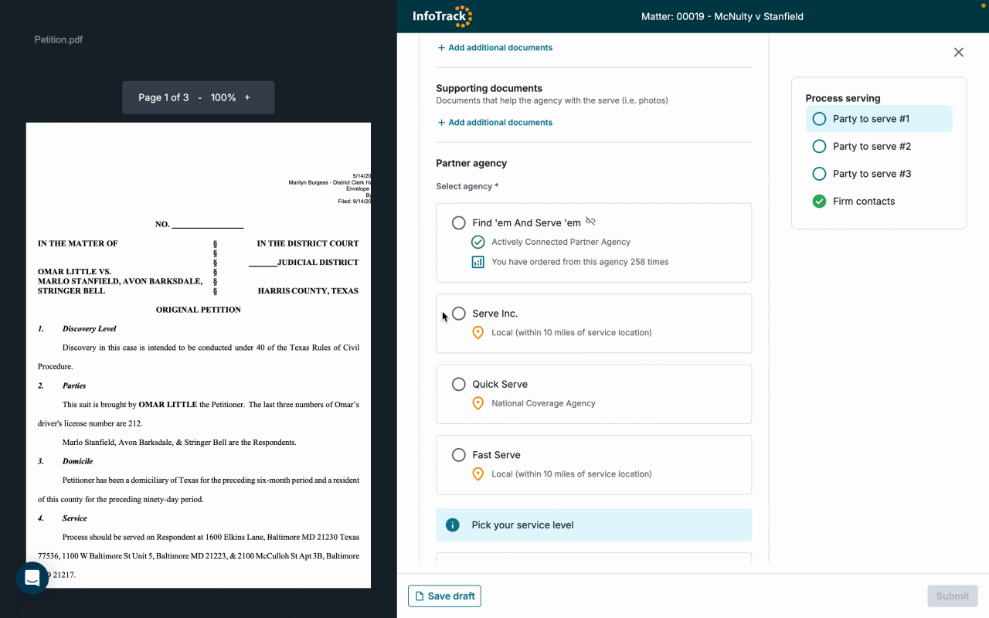Image resolution: width=989 pixels, height=618 pixels.
Task: Click the order history chart icon
Action: pyautogui.click(x=478, y=262)
